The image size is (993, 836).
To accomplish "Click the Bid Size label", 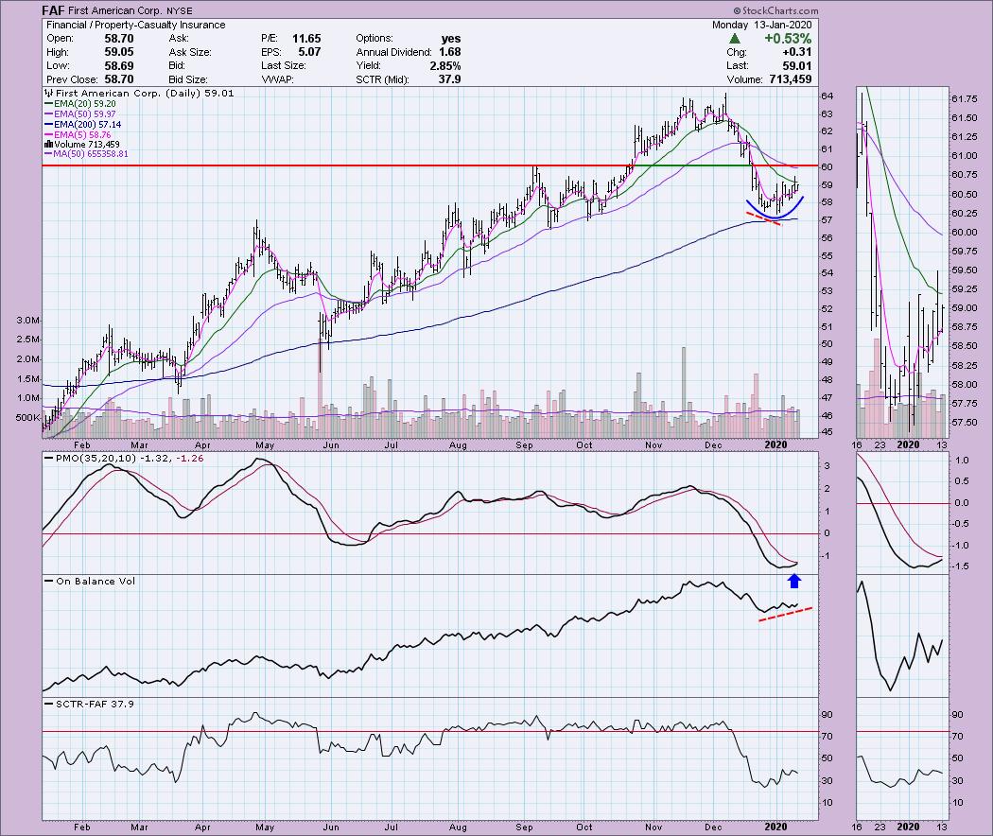I will 188,79.
